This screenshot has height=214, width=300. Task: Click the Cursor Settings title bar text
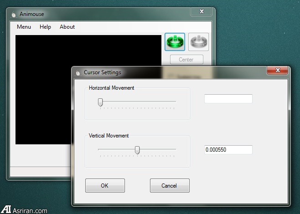click(102, 72)
